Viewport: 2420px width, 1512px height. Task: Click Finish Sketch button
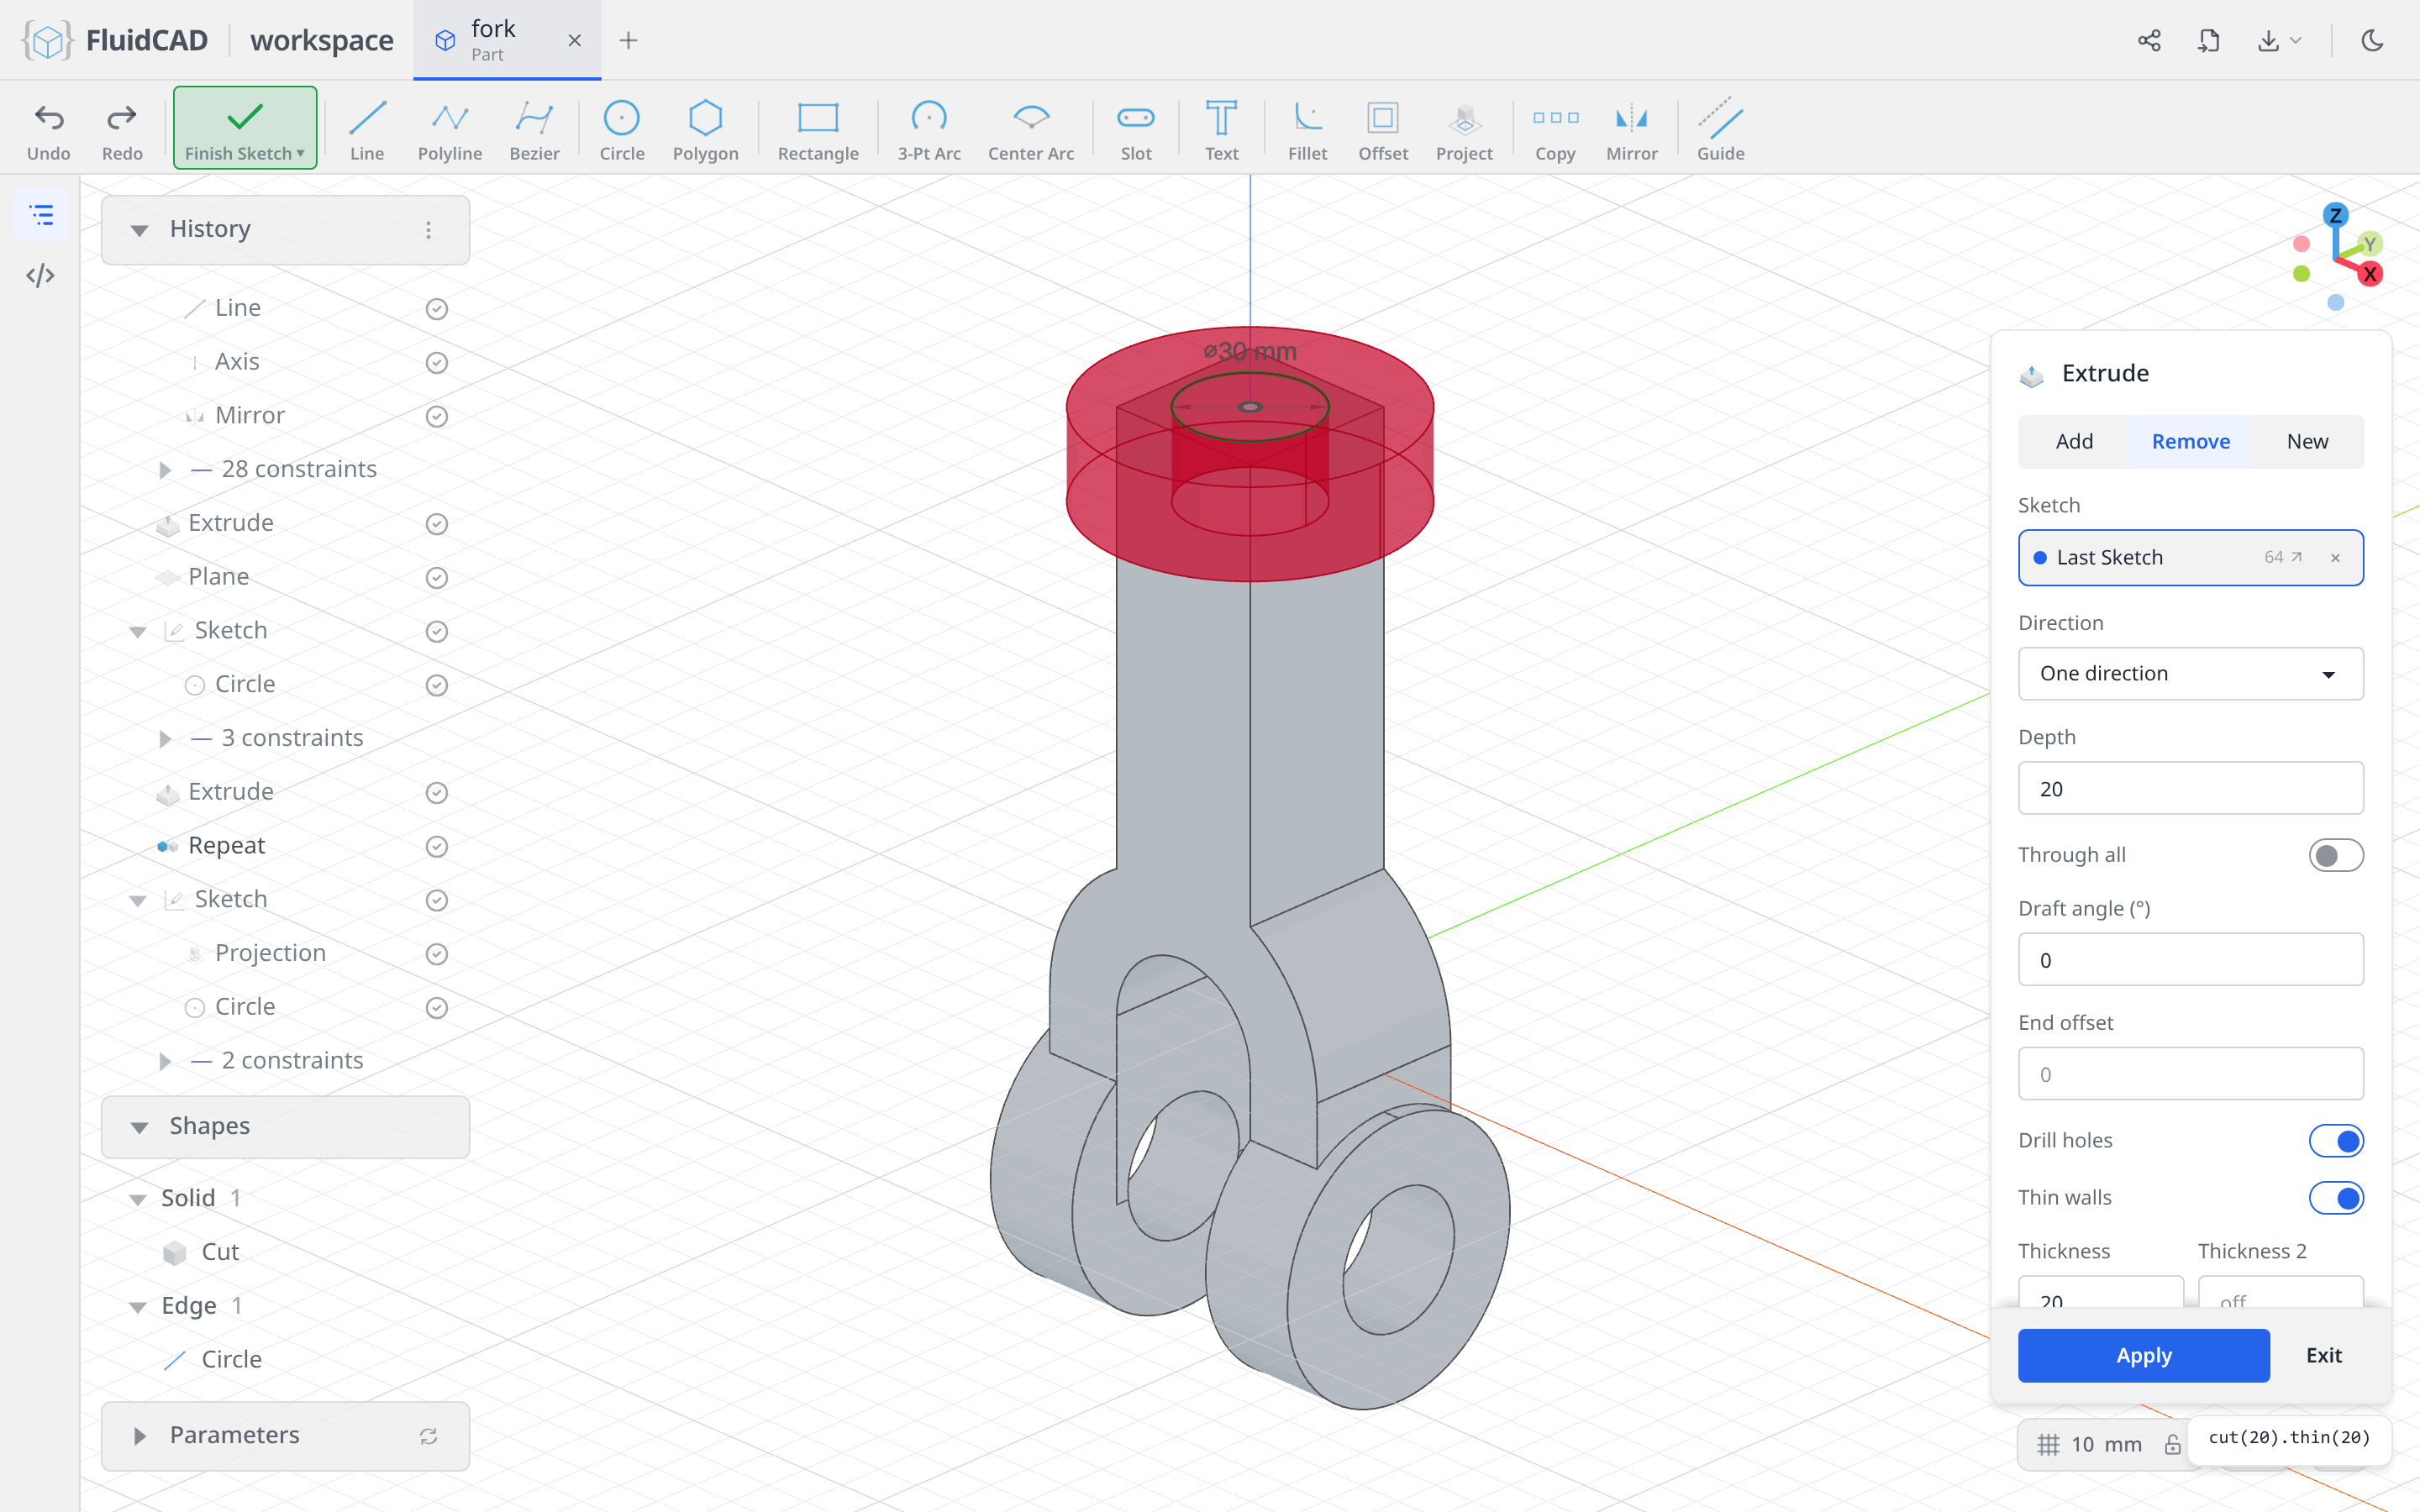click(x=244, y=128)
